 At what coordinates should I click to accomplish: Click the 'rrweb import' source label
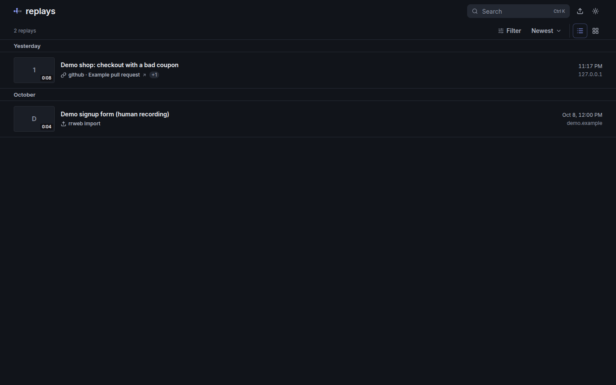tap(84, 124)
